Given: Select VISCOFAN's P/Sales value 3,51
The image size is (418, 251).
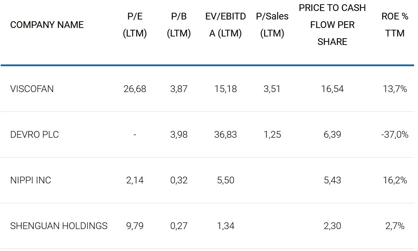Looking at the screenshot, I should point(272,89).
